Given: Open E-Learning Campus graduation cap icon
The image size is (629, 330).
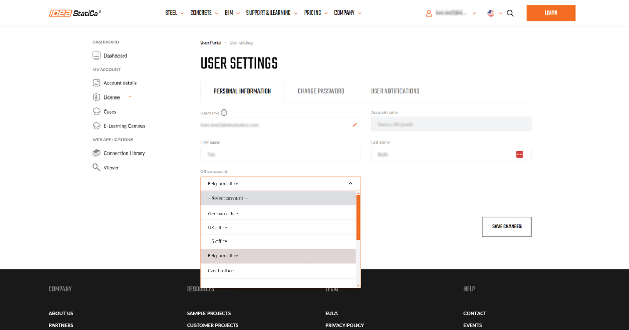Looking at the screenshot, I should coord(96,126).
